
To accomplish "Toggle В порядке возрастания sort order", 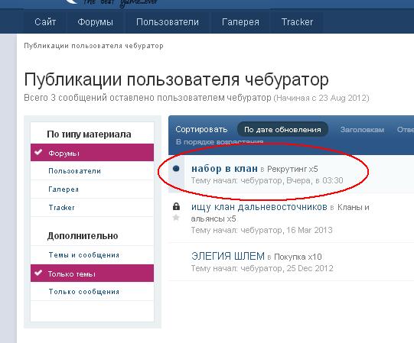I will pos(220,142).
